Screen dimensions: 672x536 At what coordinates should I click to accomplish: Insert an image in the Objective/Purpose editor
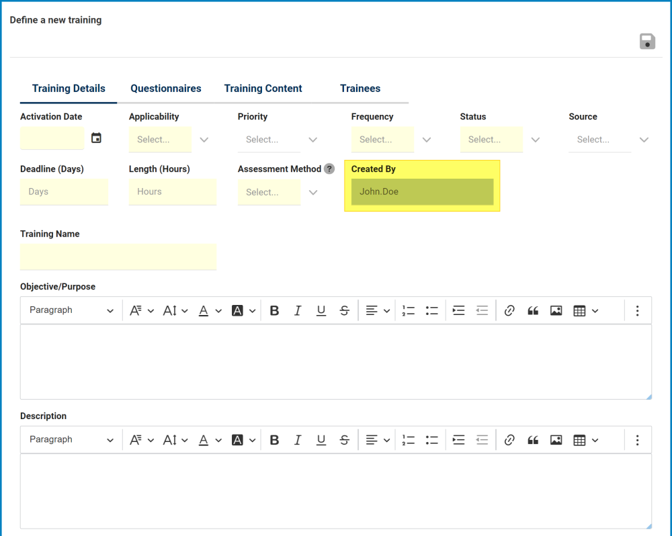(x=556, y=310)
